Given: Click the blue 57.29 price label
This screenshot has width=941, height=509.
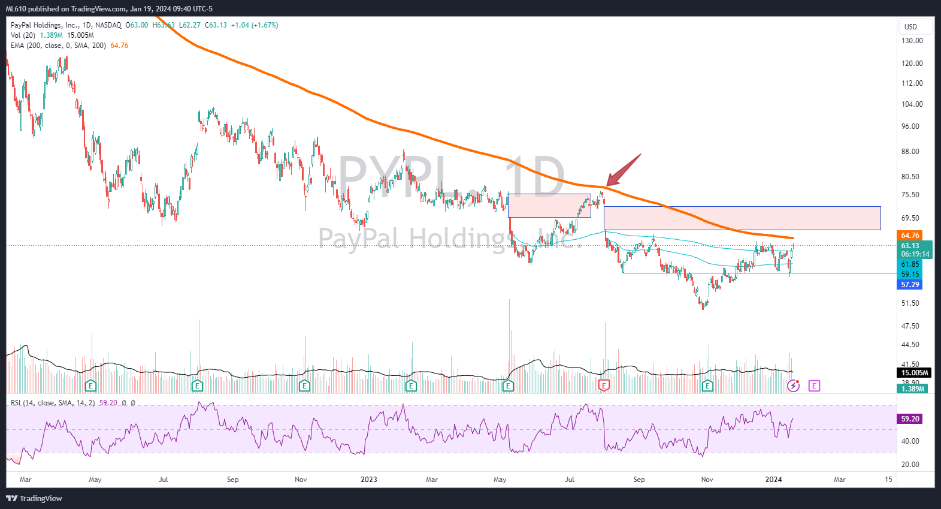Looking at the screenshot, I should click(x=910, y=285).
